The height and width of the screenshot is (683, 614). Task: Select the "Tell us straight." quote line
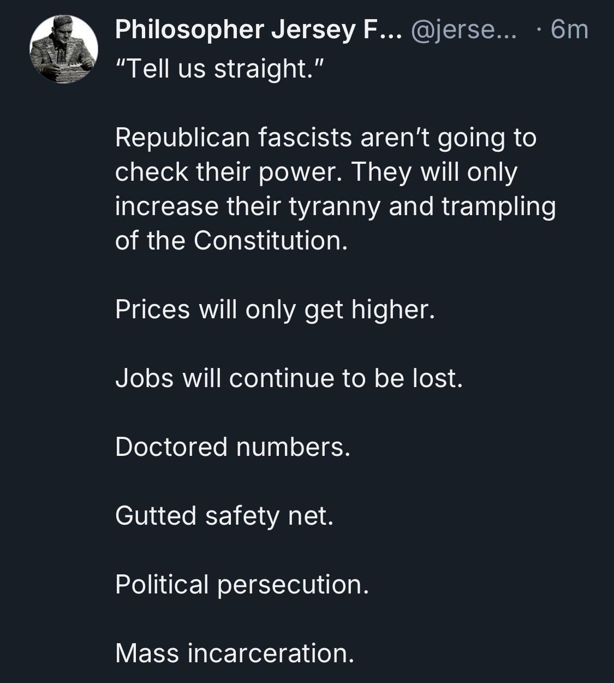tap(220, 69)
